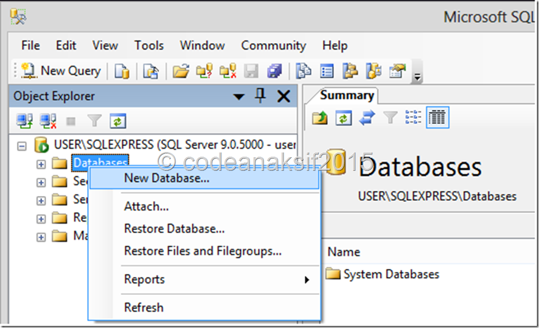Expand the folder node below Databases
The height and width of the screenshot is (328, 539).
[41, 182]
